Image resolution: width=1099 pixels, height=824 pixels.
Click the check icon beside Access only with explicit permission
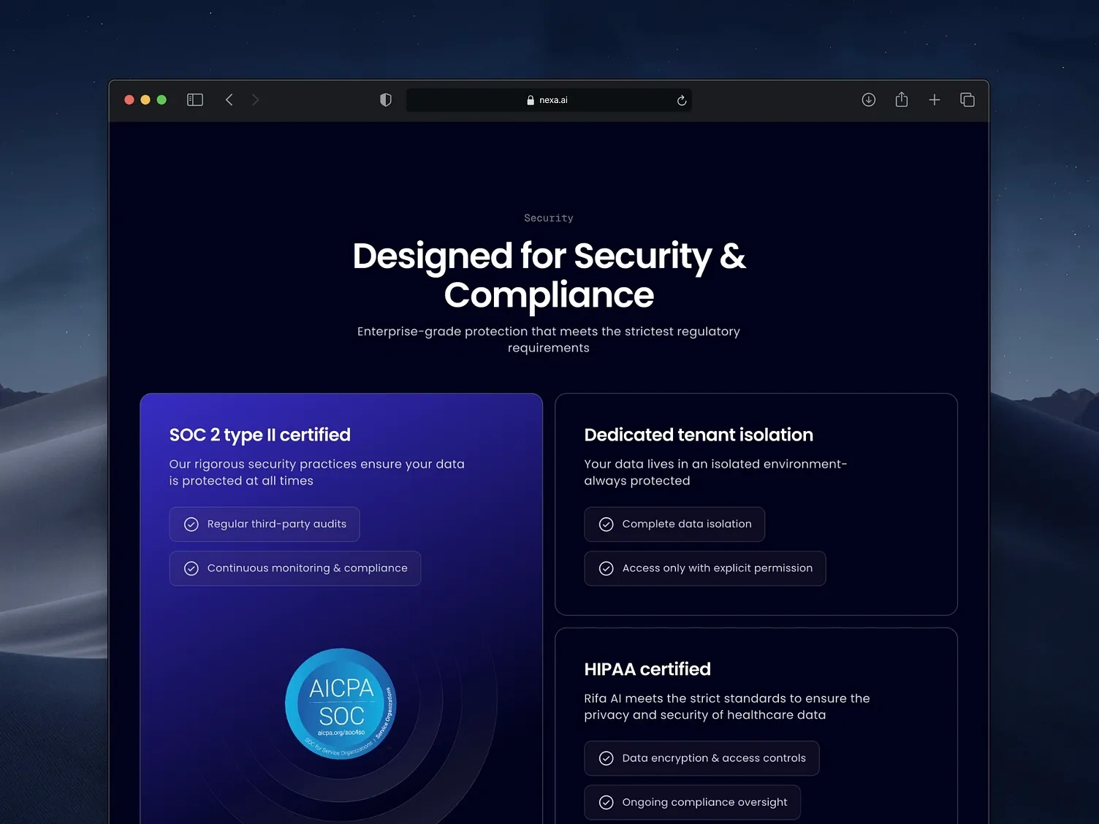tap(606, 568)
